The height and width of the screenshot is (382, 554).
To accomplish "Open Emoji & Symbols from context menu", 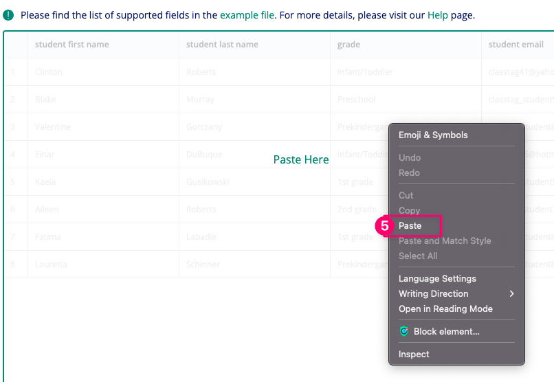I will pos(433,135).
